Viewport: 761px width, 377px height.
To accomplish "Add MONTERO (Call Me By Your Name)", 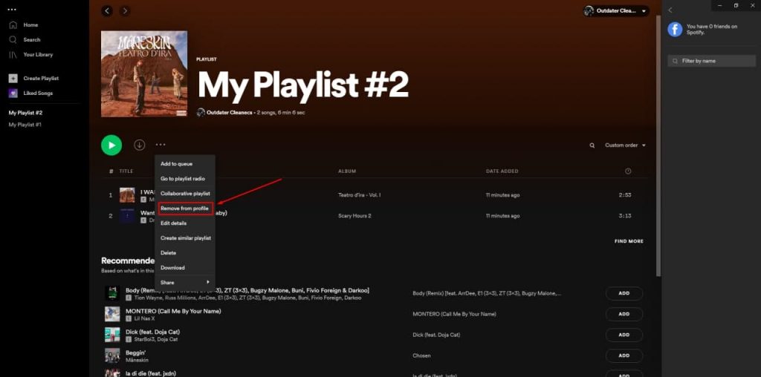I will click(x=624, y=314).
